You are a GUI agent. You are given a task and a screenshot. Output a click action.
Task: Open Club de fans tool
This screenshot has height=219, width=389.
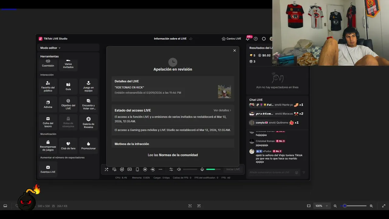pyautogui.click(x=68, y=146)
